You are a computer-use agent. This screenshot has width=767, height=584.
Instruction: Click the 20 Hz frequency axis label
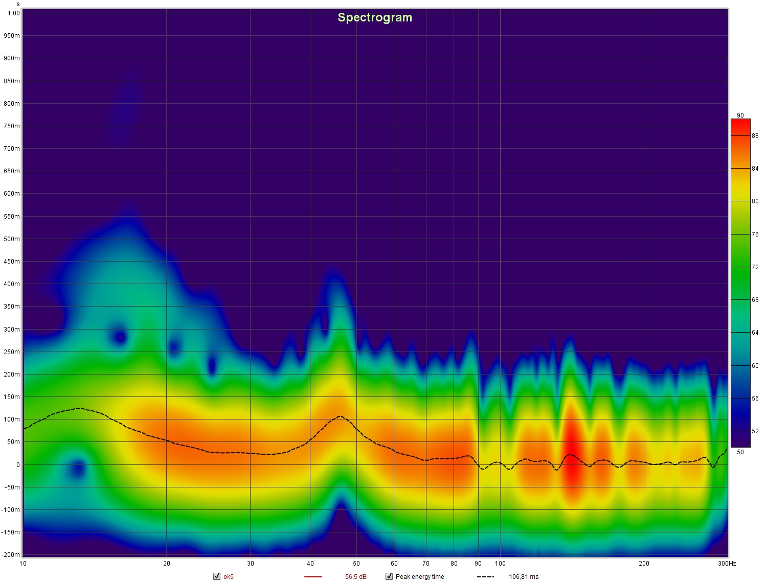[x=167, y=564]
